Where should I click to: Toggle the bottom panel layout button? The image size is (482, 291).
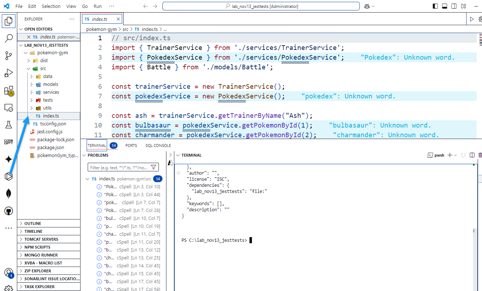[445, 6]
